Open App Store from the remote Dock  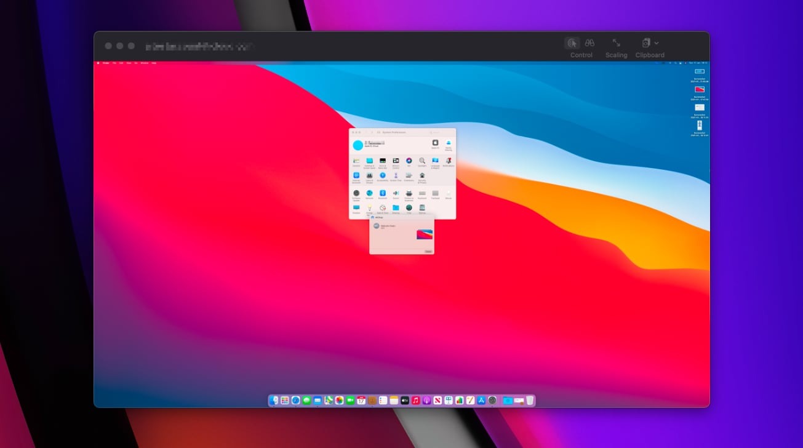point(481,401)
